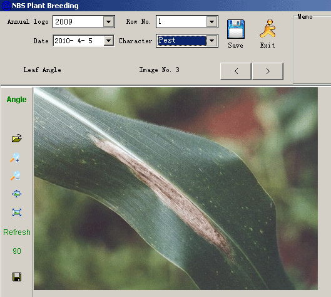Click the framed picture icon

[17, 212]
